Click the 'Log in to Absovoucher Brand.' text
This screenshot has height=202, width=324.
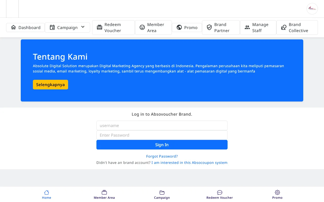tap(162, 114)
